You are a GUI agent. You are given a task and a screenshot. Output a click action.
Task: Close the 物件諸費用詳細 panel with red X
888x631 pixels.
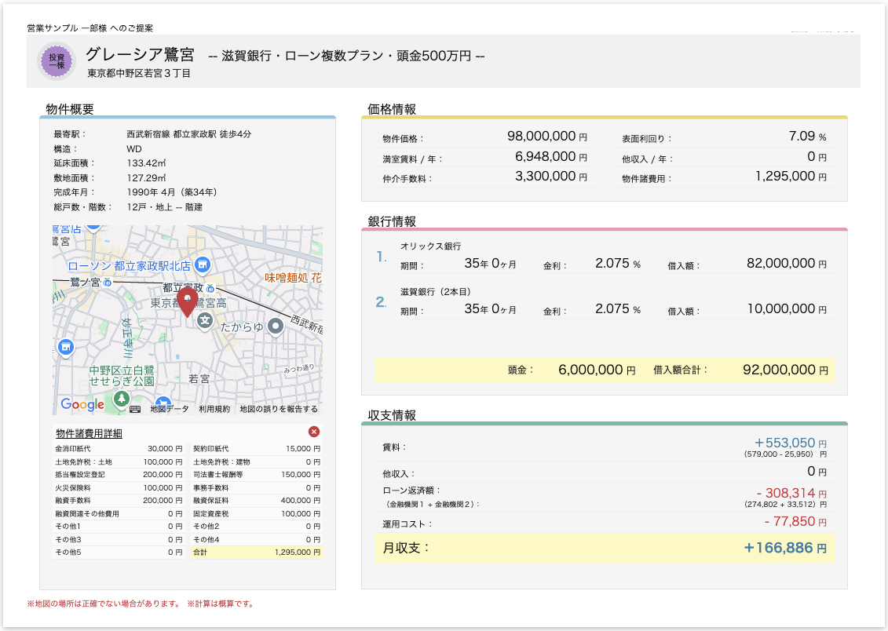[x=314, y=432]
